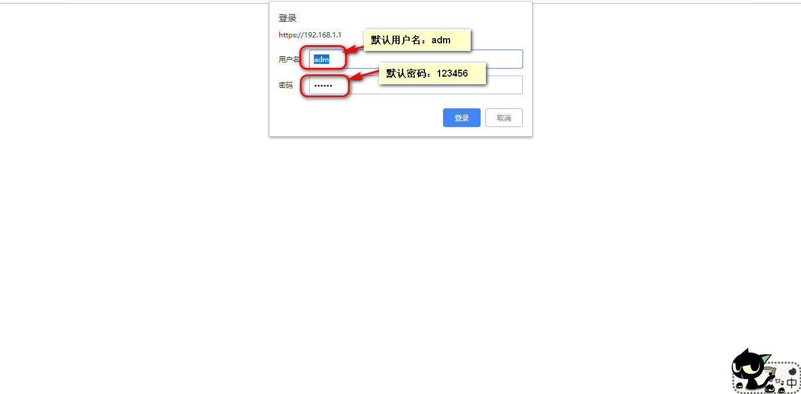Image resolution: width=801 pixels, height=394 pixels.
Task: Click the rightmost mini cat beside 中
Action: click(x=782, y=390)
